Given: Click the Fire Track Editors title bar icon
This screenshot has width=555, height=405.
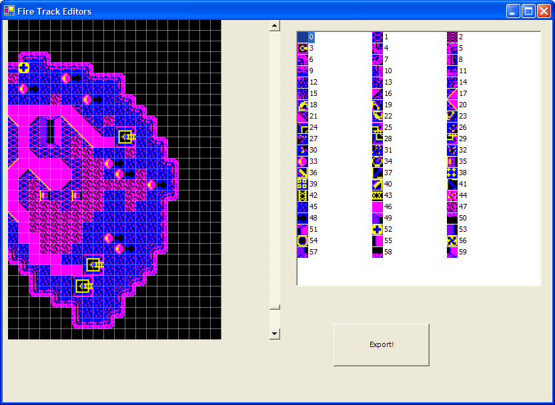Looking at the screenshot, I should click(9, 11).
